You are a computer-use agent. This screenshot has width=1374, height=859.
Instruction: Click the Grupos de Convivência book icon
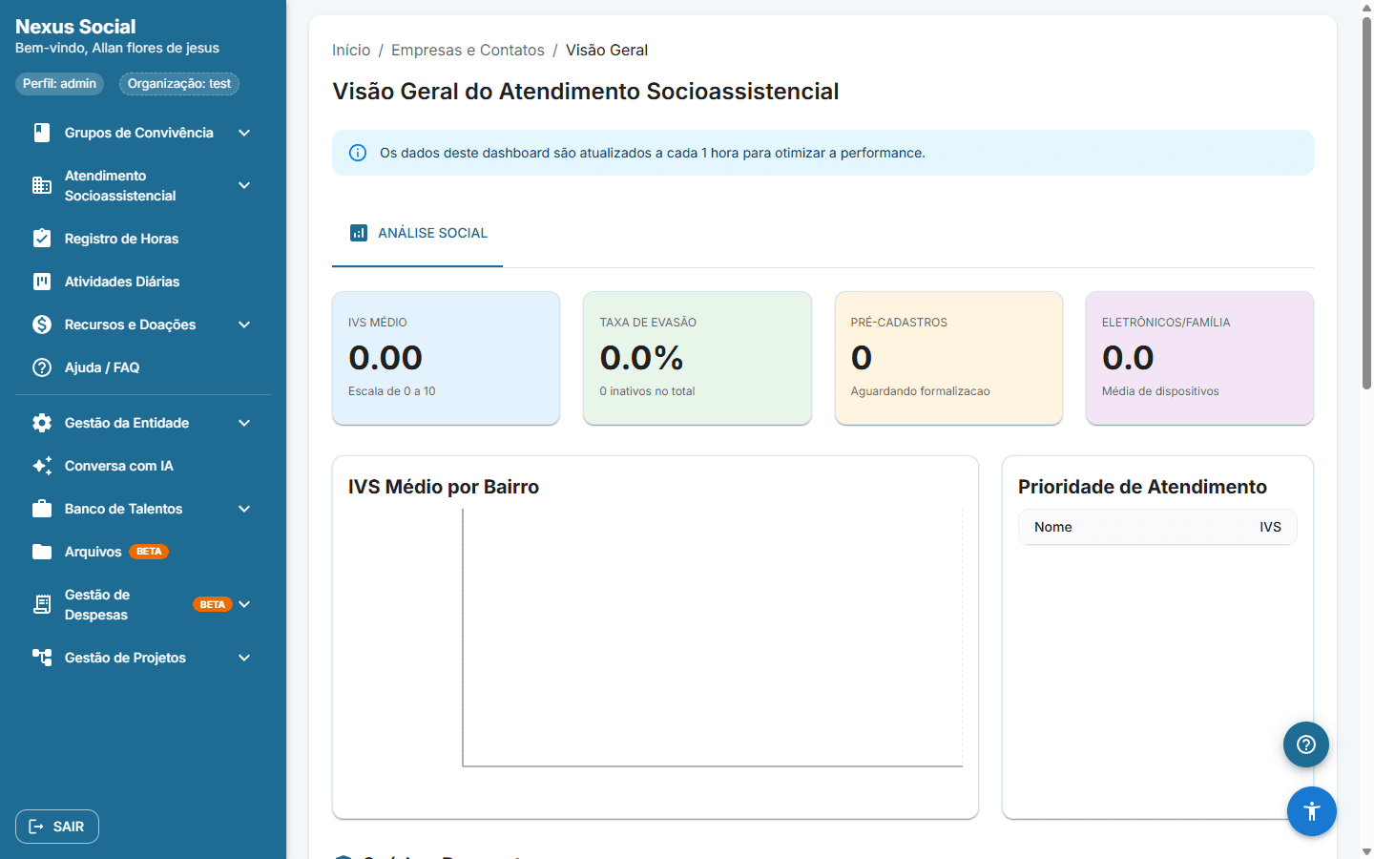pos(42,133)
